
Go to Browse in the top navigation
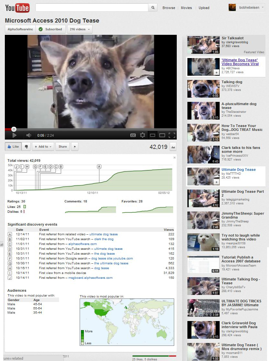click(x=169, y=8)
